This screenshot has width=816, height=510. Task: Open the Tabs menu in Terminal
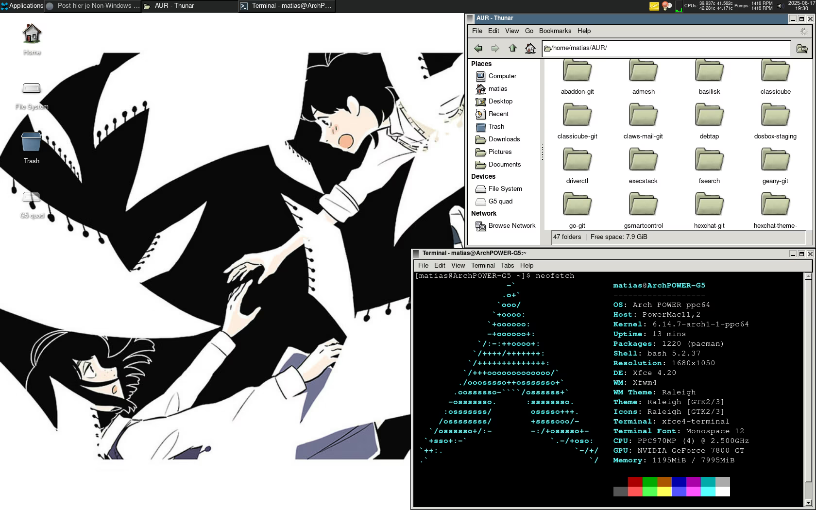(507, 265)
